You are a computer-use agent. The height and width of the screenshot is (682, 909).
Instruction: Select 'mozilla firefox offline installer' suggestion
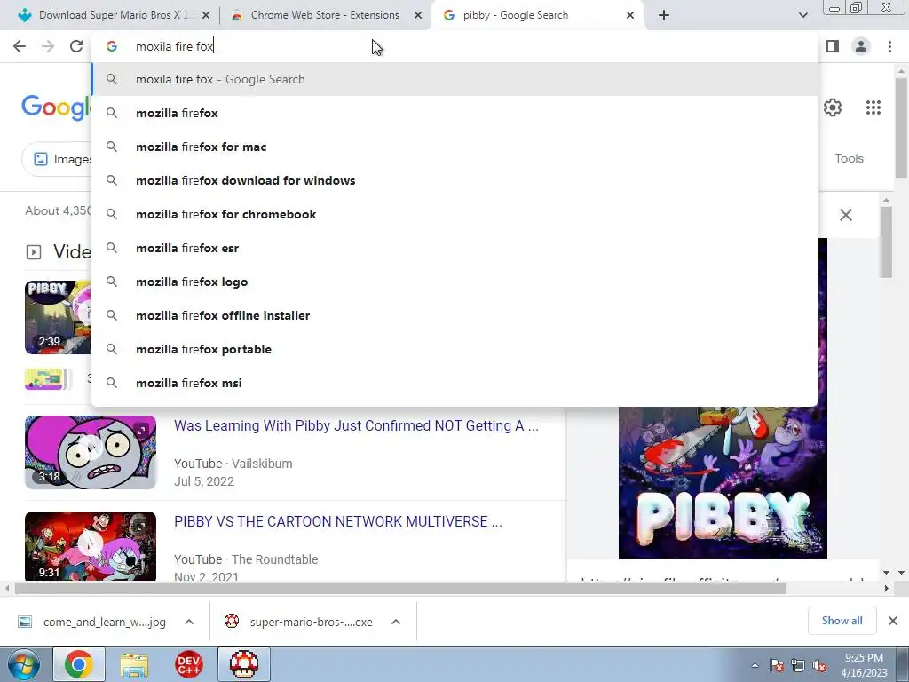click(454, 315)
